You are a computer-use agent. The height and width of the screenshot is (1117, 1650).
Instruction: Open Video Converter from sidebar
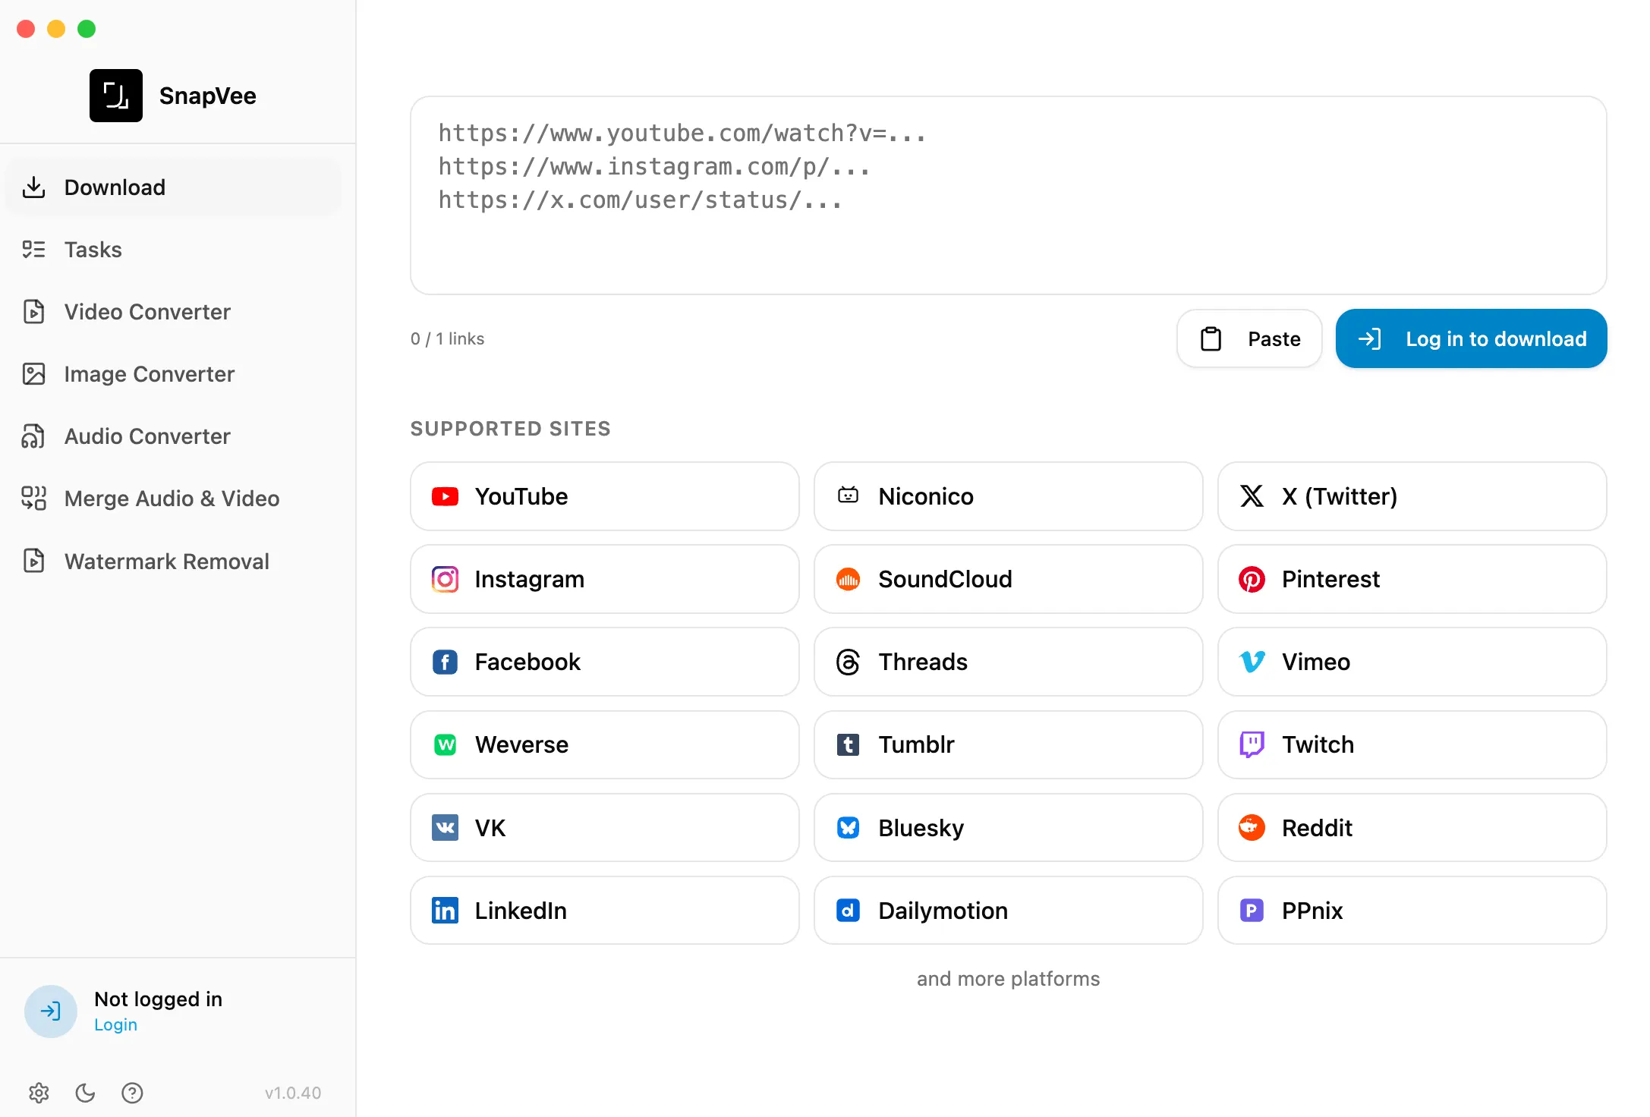point(173,312)
